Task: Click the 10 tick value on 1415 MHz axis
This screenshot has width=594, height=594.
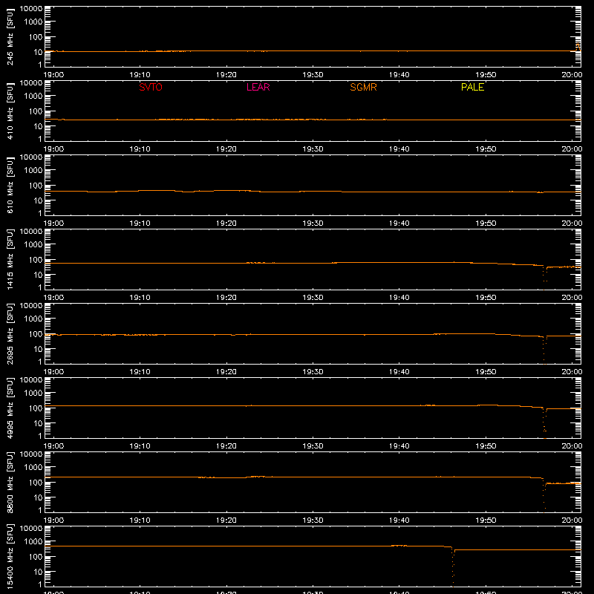Action: coord(38,275)
